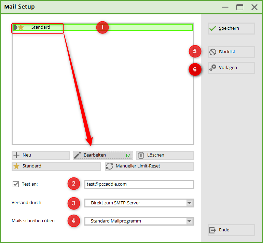The height and width of the screenshot is (243, 263).
Task: Open the Blacklist dialog
Action: (232, 52)
